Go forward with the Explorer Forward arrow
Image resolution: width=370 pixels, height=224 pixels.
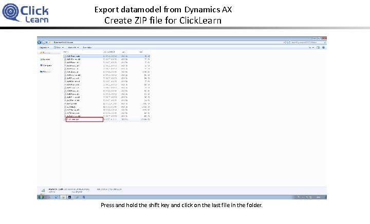(43, 43)
